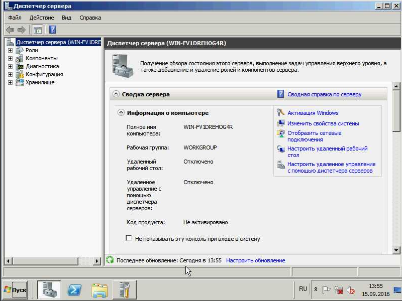Click the WORKGROUP value
402x301 pixels.
point(200,147)
